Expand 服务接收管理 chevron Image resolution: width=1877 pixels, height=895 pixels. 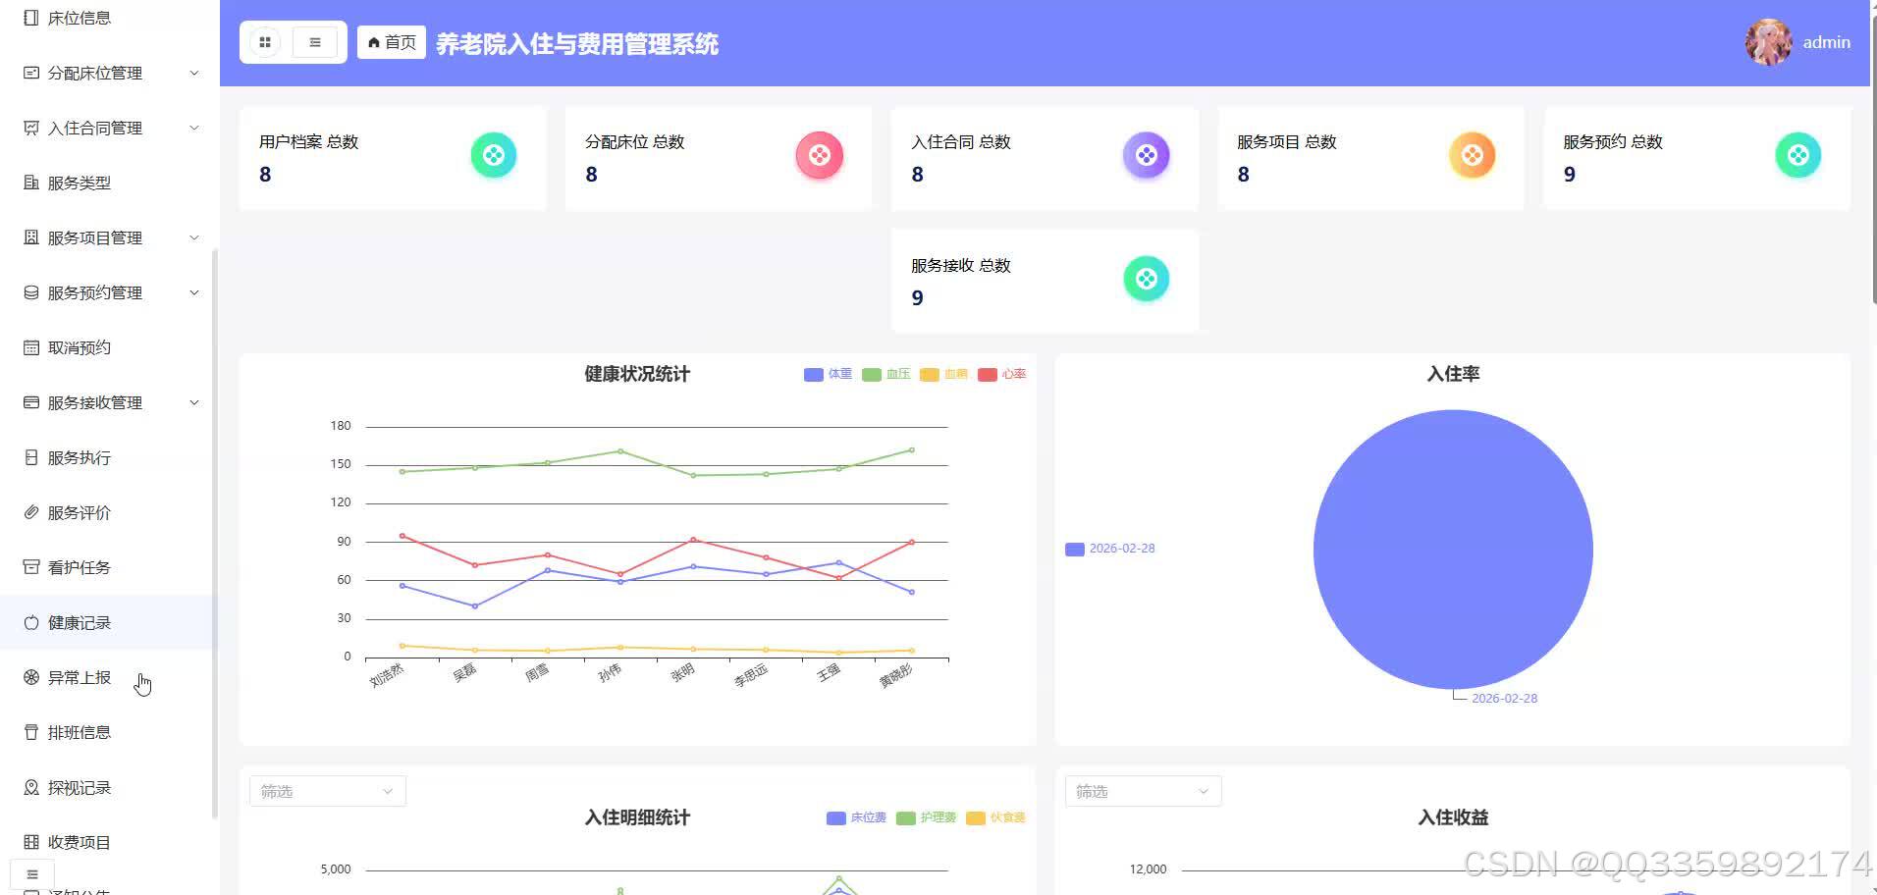point(193,402)
